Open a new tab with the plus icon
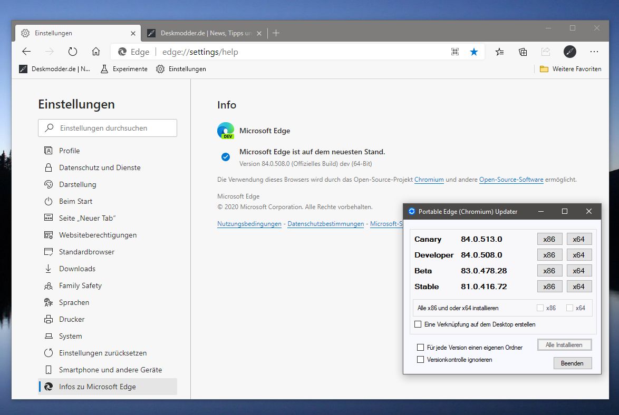The width and height of the screenshot is (619, 415). 276,33
